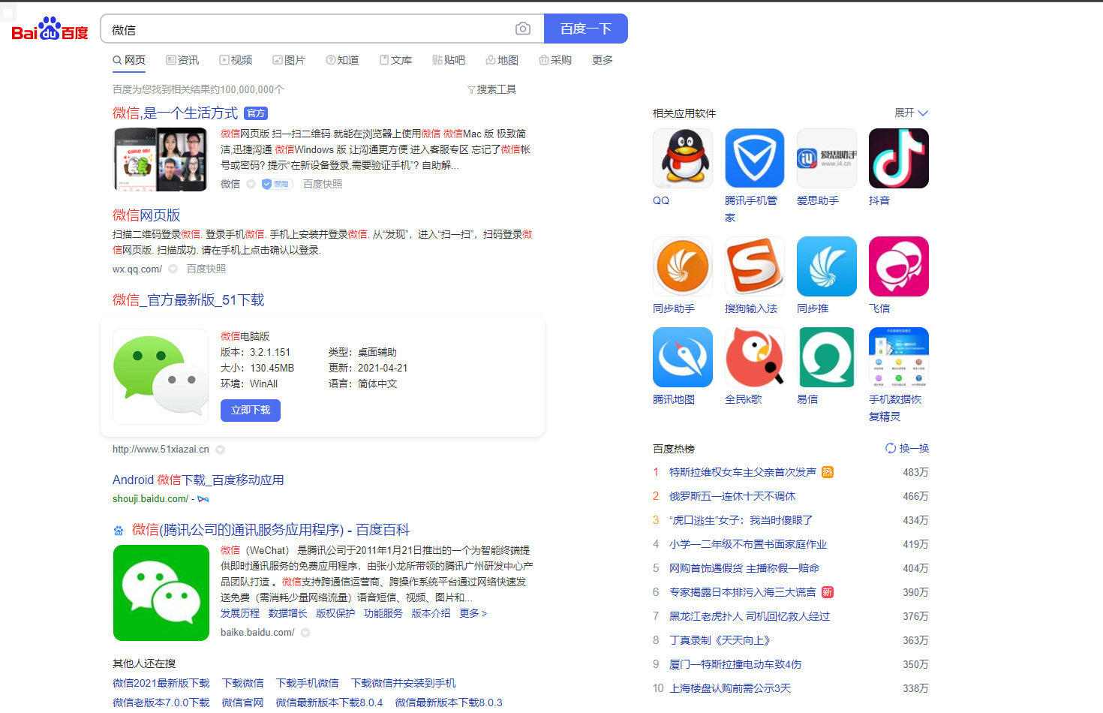Open the 版权保护 Baike sublink
Viewport: 1103px width, 713px height.
click(x=335, y=613)
